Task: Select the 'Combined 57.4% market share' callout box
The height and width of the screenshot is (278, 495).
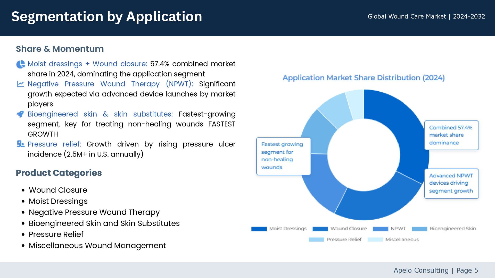Action: (x=451, y=135)
